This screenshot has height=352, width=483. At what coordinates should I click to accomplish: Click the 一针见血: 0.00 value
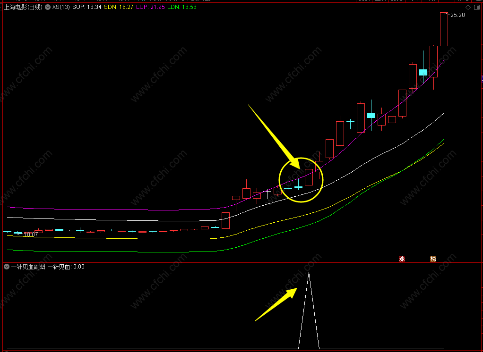(66, 267)
